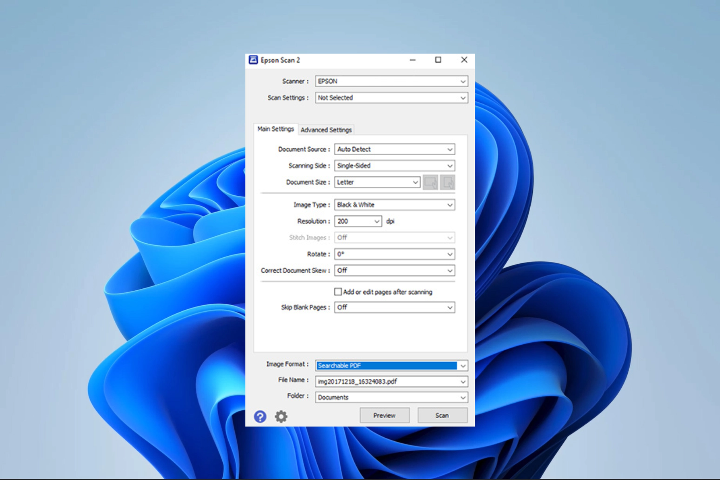Open the Help question mark icon
Screen dimensions: 720x480
[x=260, y=416]
